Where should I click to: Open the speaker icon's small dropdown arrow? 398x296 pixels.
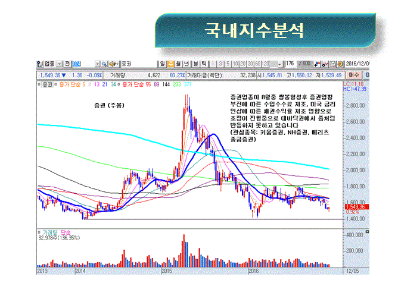coord(117,64)
